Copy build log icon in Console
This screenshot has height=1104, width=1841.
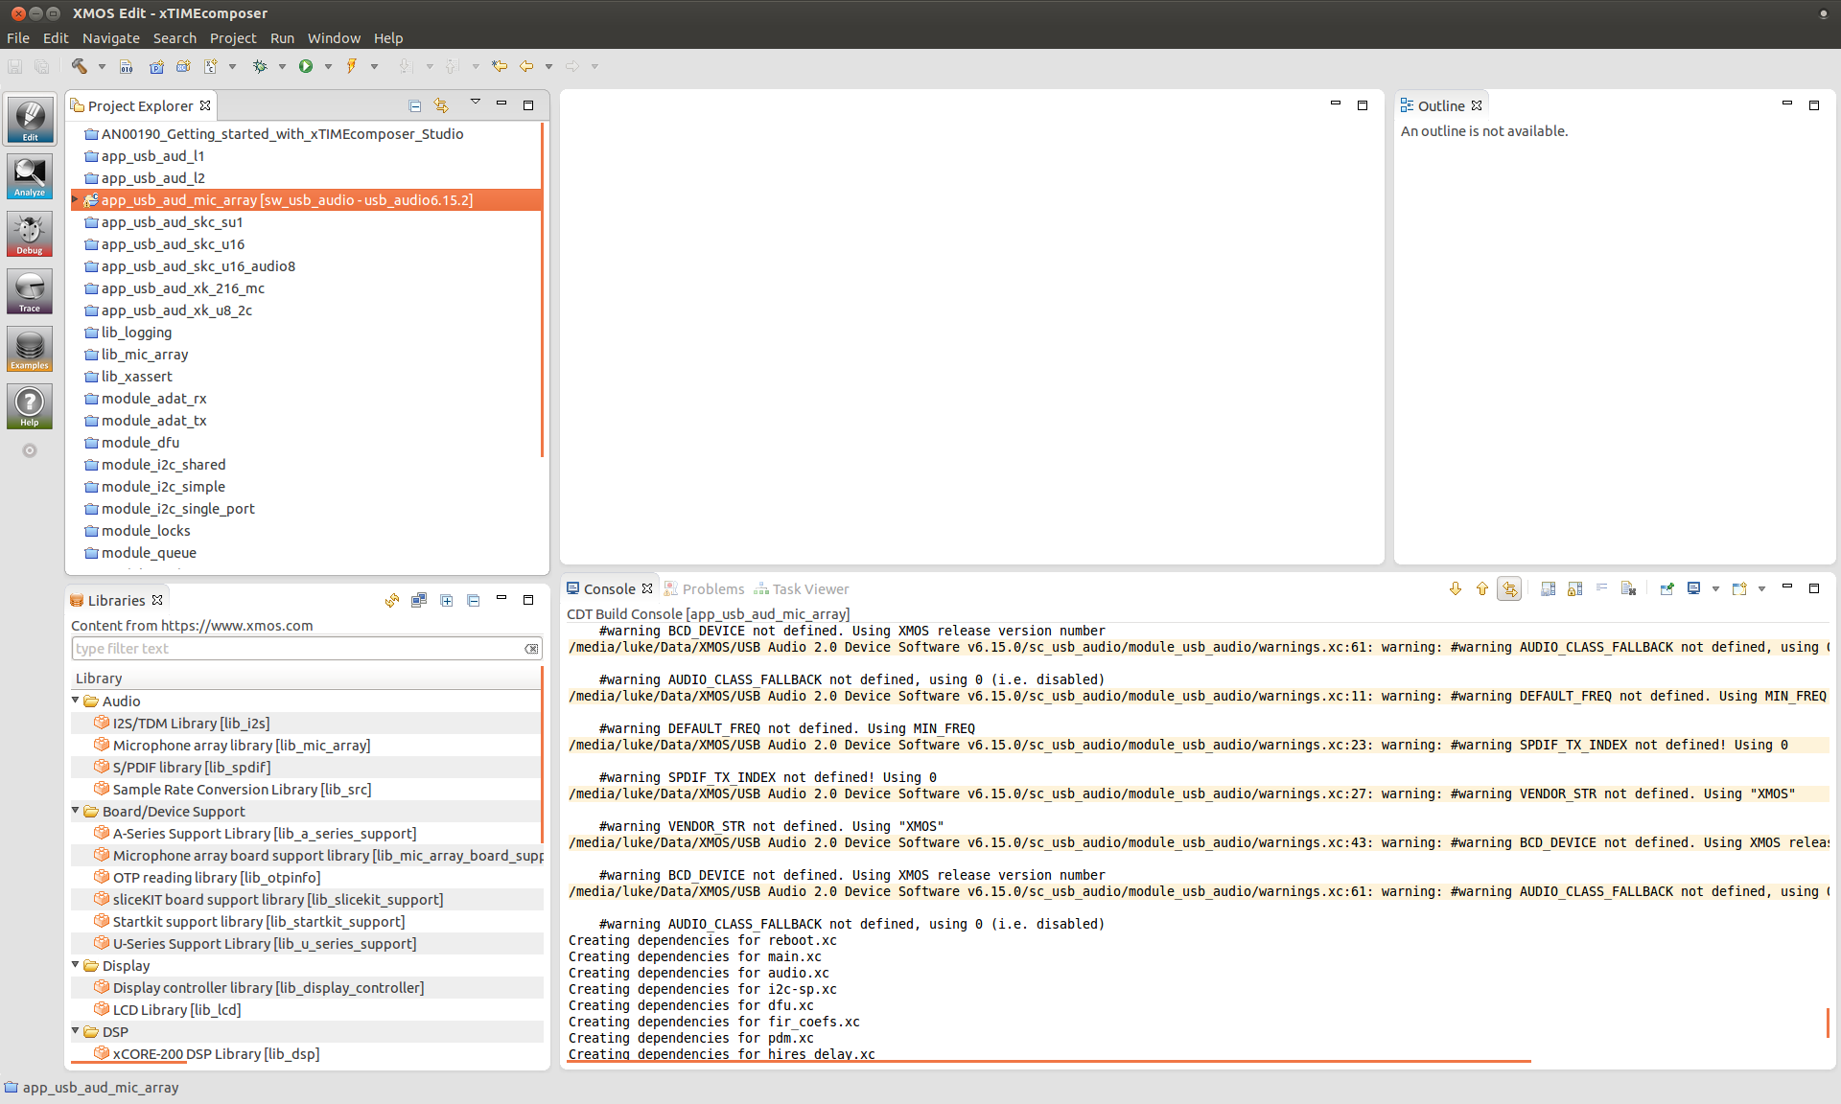1549,588
